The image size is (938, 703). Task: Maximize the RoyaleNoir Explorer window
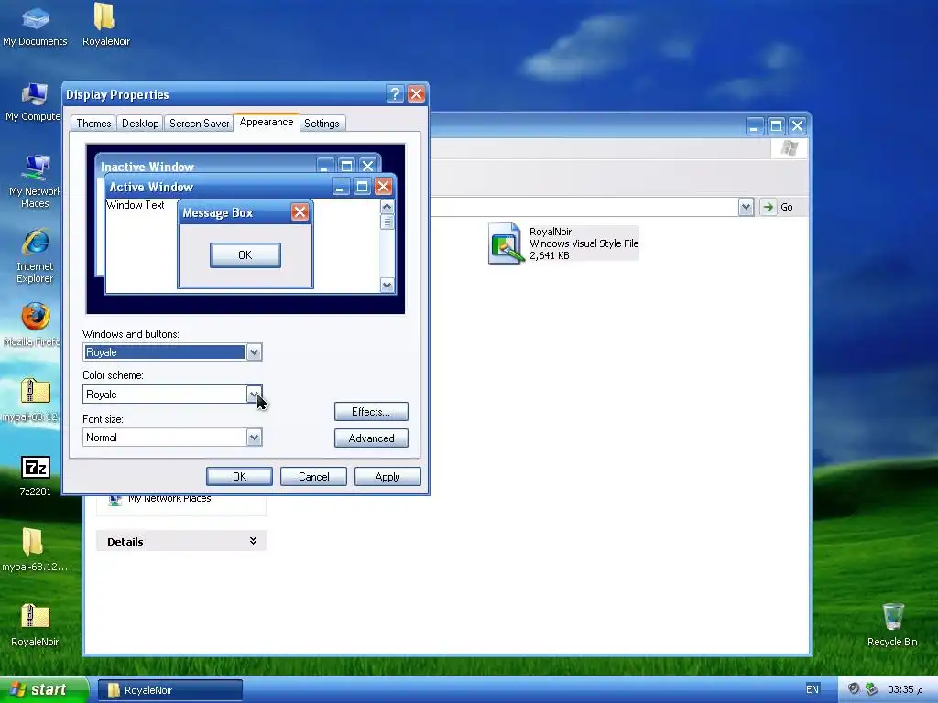(x=776, y=125)
